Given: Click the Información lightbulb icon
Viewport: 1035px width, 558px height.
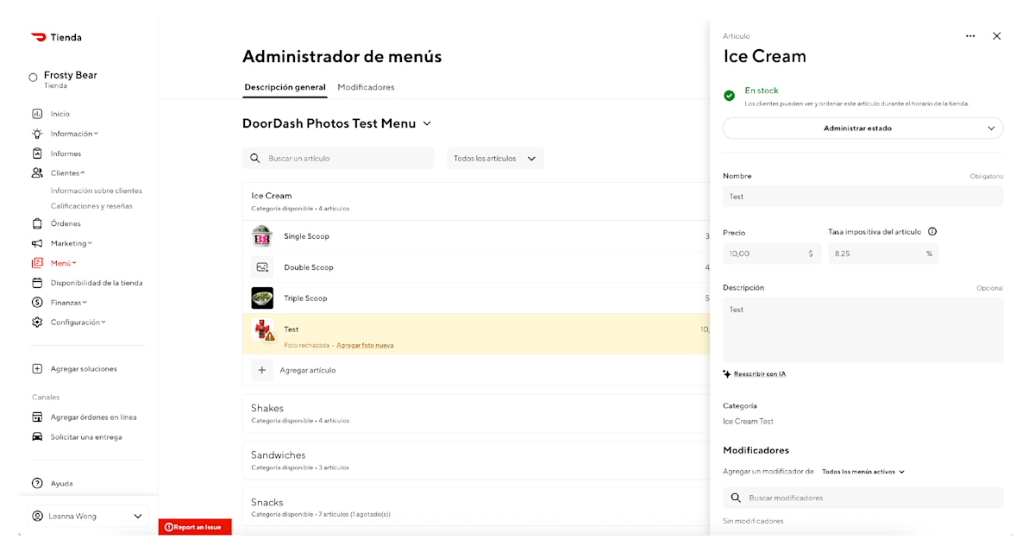Looking at the screenshot, I should click(37, 134).
